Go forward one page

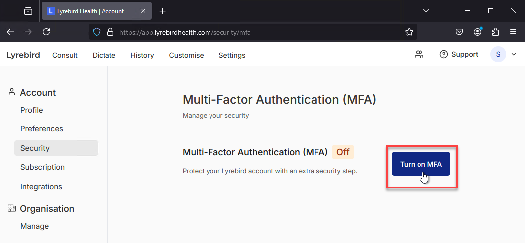(28, 32)
